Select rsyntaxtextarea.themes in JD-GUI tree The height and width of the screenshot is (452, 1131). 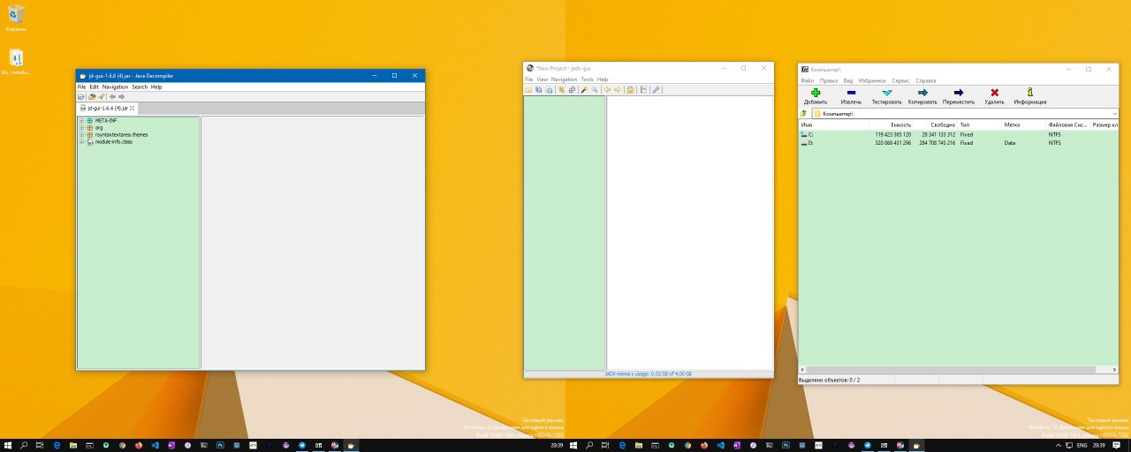click(118, 134)
